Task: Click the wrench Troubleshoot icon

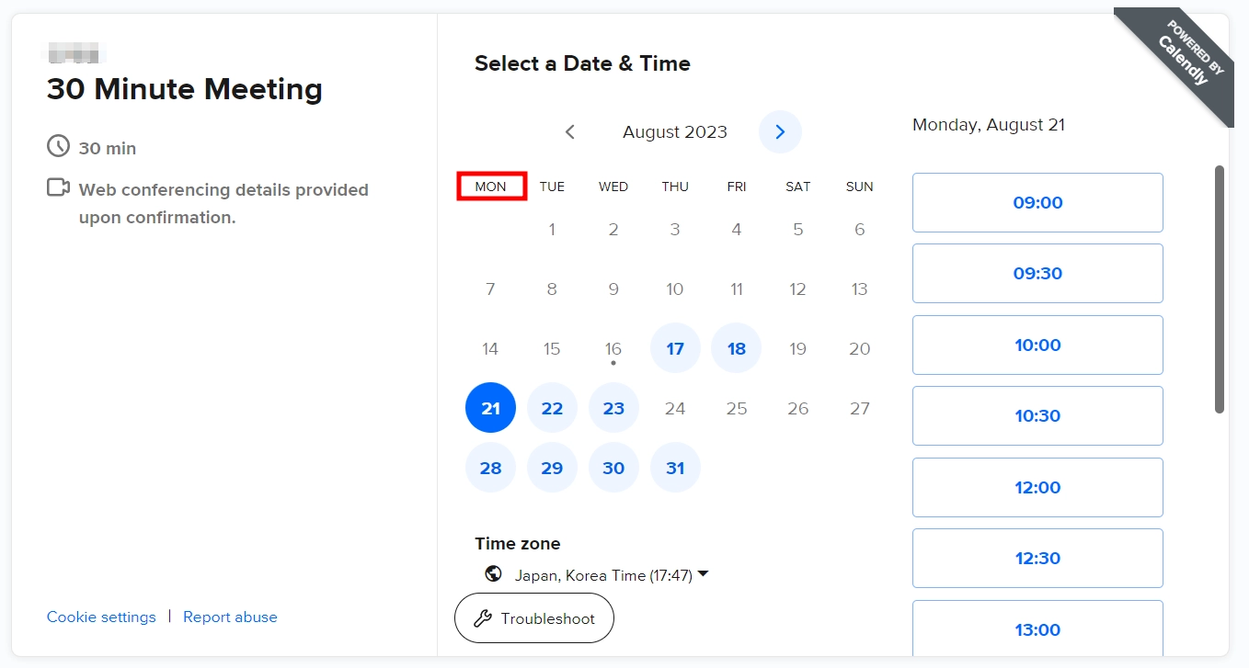Action: pos(483,618)
